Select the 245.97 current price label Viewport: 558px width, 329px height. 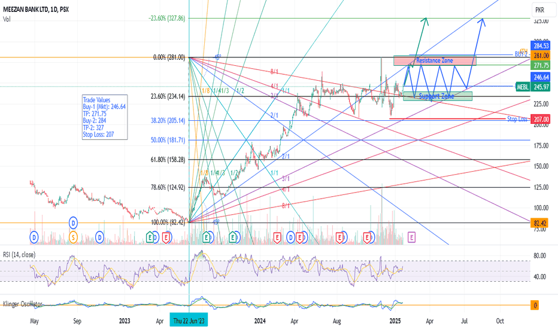(x=540, y=86)
